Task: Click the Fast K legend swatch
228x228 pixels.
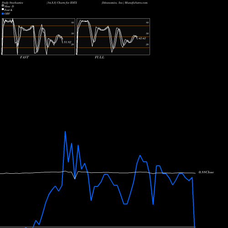Action: pyautogui.click(x=3, y=10)
